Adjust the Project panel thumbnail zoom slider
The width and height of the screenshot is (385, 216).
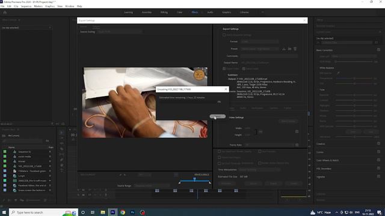click(x=34, y=200)
